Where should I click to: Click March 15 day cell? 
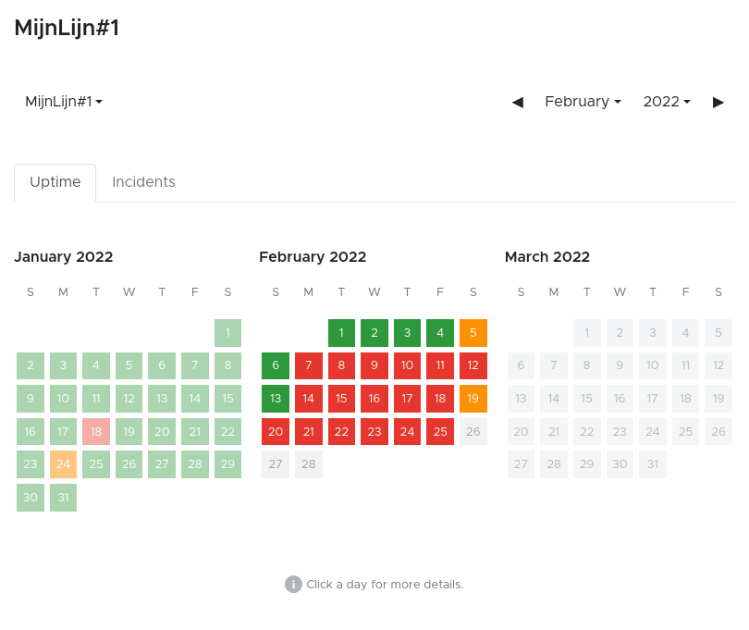587,399
